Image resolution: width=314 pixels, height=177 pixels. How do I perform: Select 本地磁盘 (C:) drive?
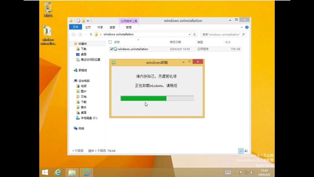89,118
